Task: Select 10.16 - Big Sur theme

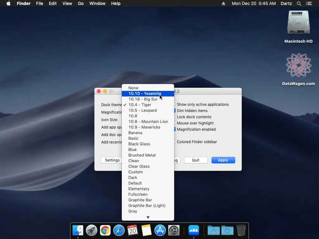Action: [x=148, y=99]
